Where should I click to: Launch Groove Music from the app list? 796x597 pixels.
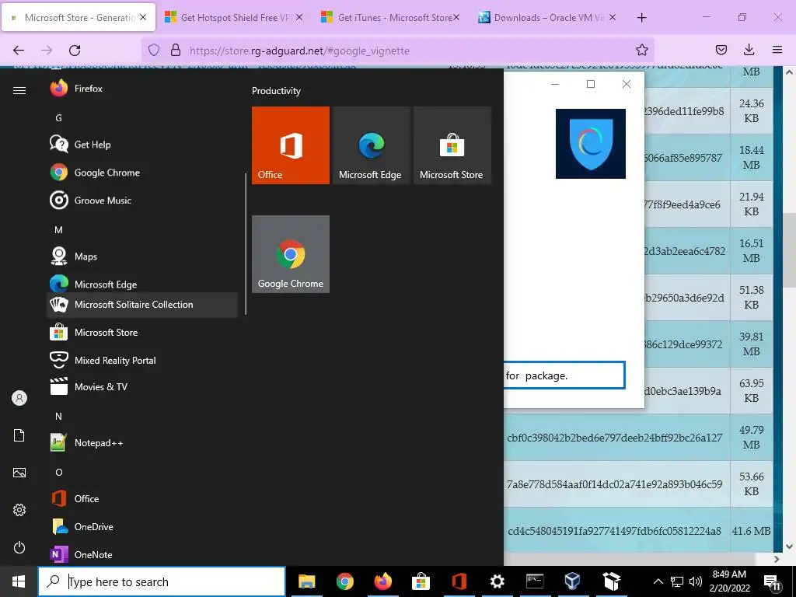point(142,200)
